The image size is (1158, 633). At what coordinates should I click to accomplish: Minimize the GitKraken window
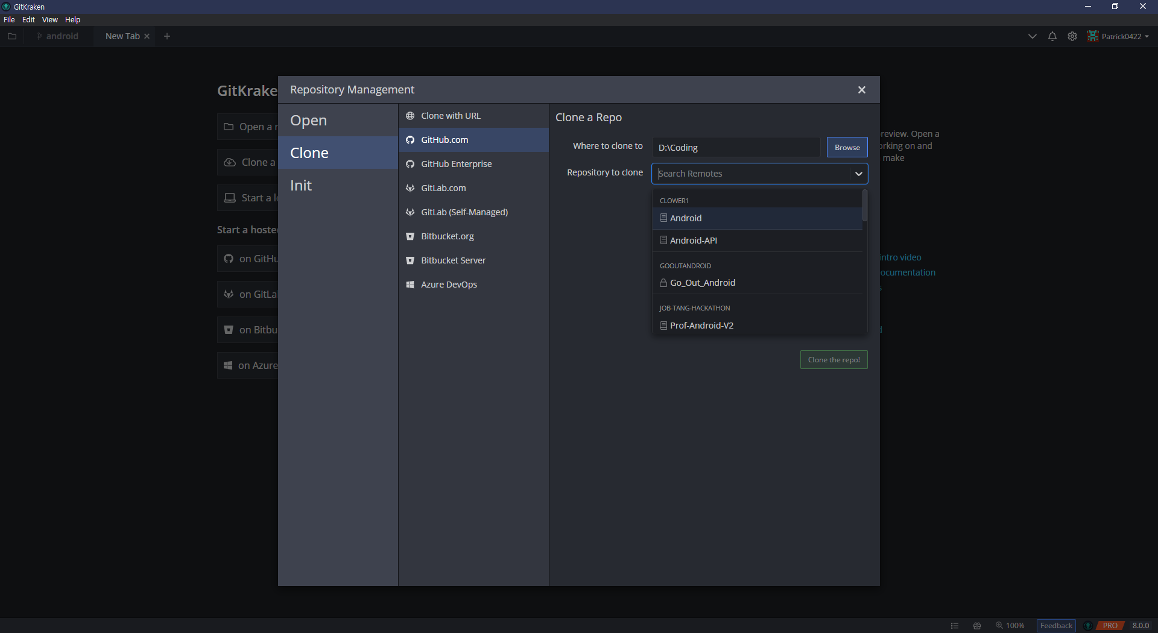point(1088,7)
